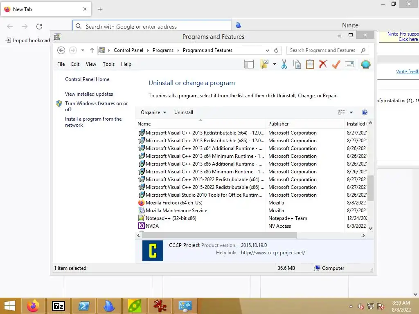The width and height of the screenshot is (419, 314).
Task: Open the view options dropdown arrow
Action: click(351, 112)
